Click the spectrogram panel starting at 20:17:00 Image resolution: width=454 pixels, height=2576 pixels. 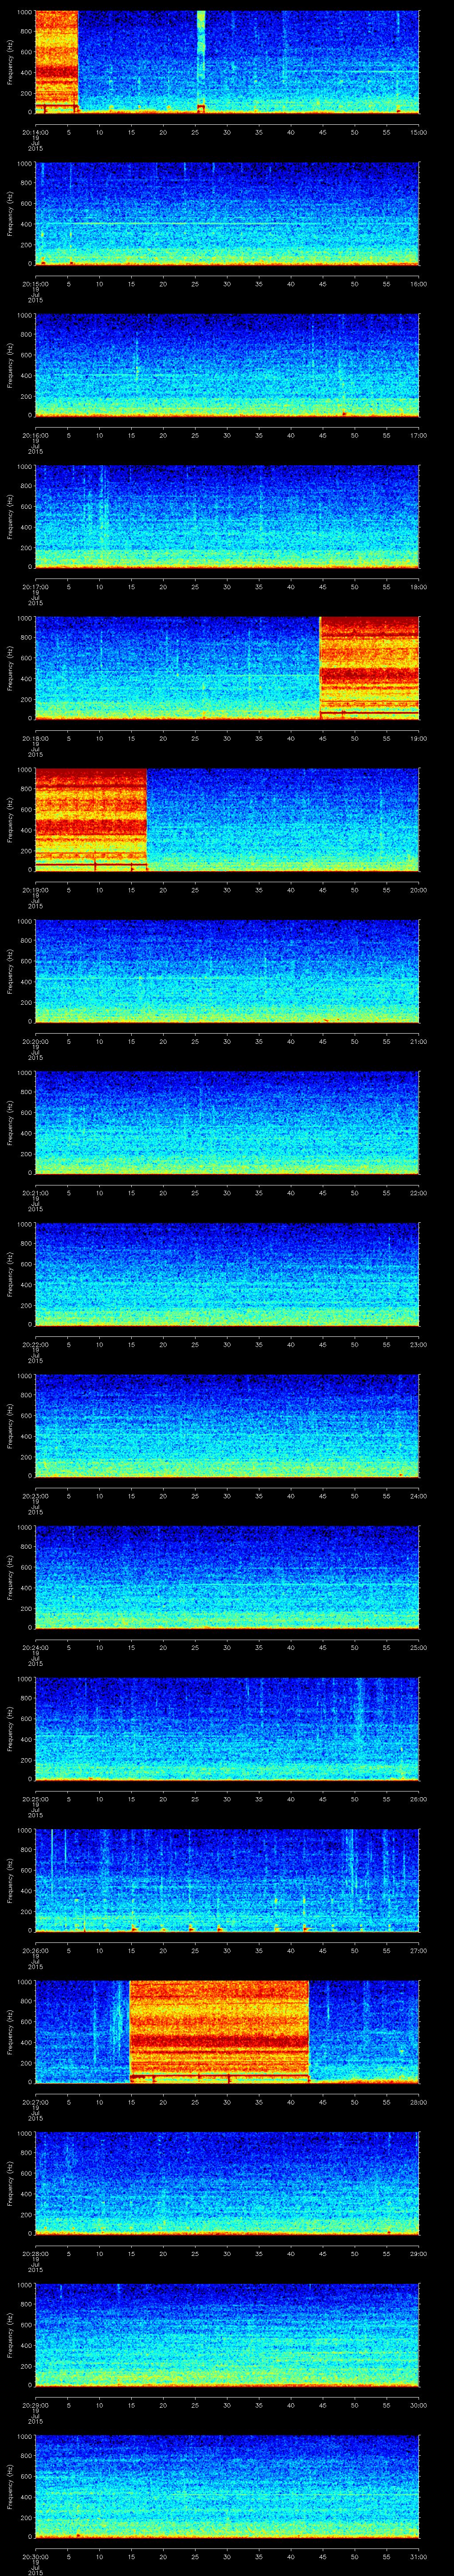click(x=227, y=517)
